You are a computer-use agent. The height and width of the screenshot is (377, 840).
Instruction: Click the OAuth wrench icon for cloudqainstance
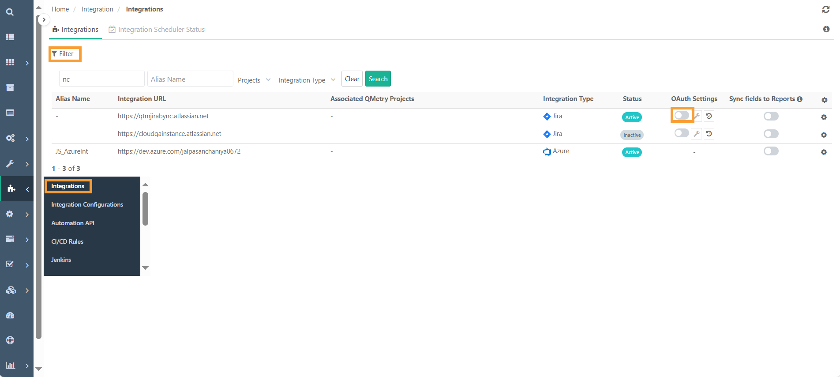[697, 134]
